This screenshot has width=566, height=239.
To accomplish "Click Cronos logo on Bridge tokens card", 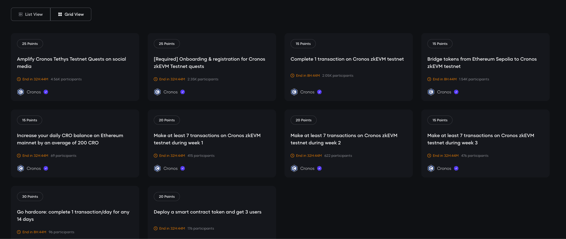I will click(x=431, y=92).
